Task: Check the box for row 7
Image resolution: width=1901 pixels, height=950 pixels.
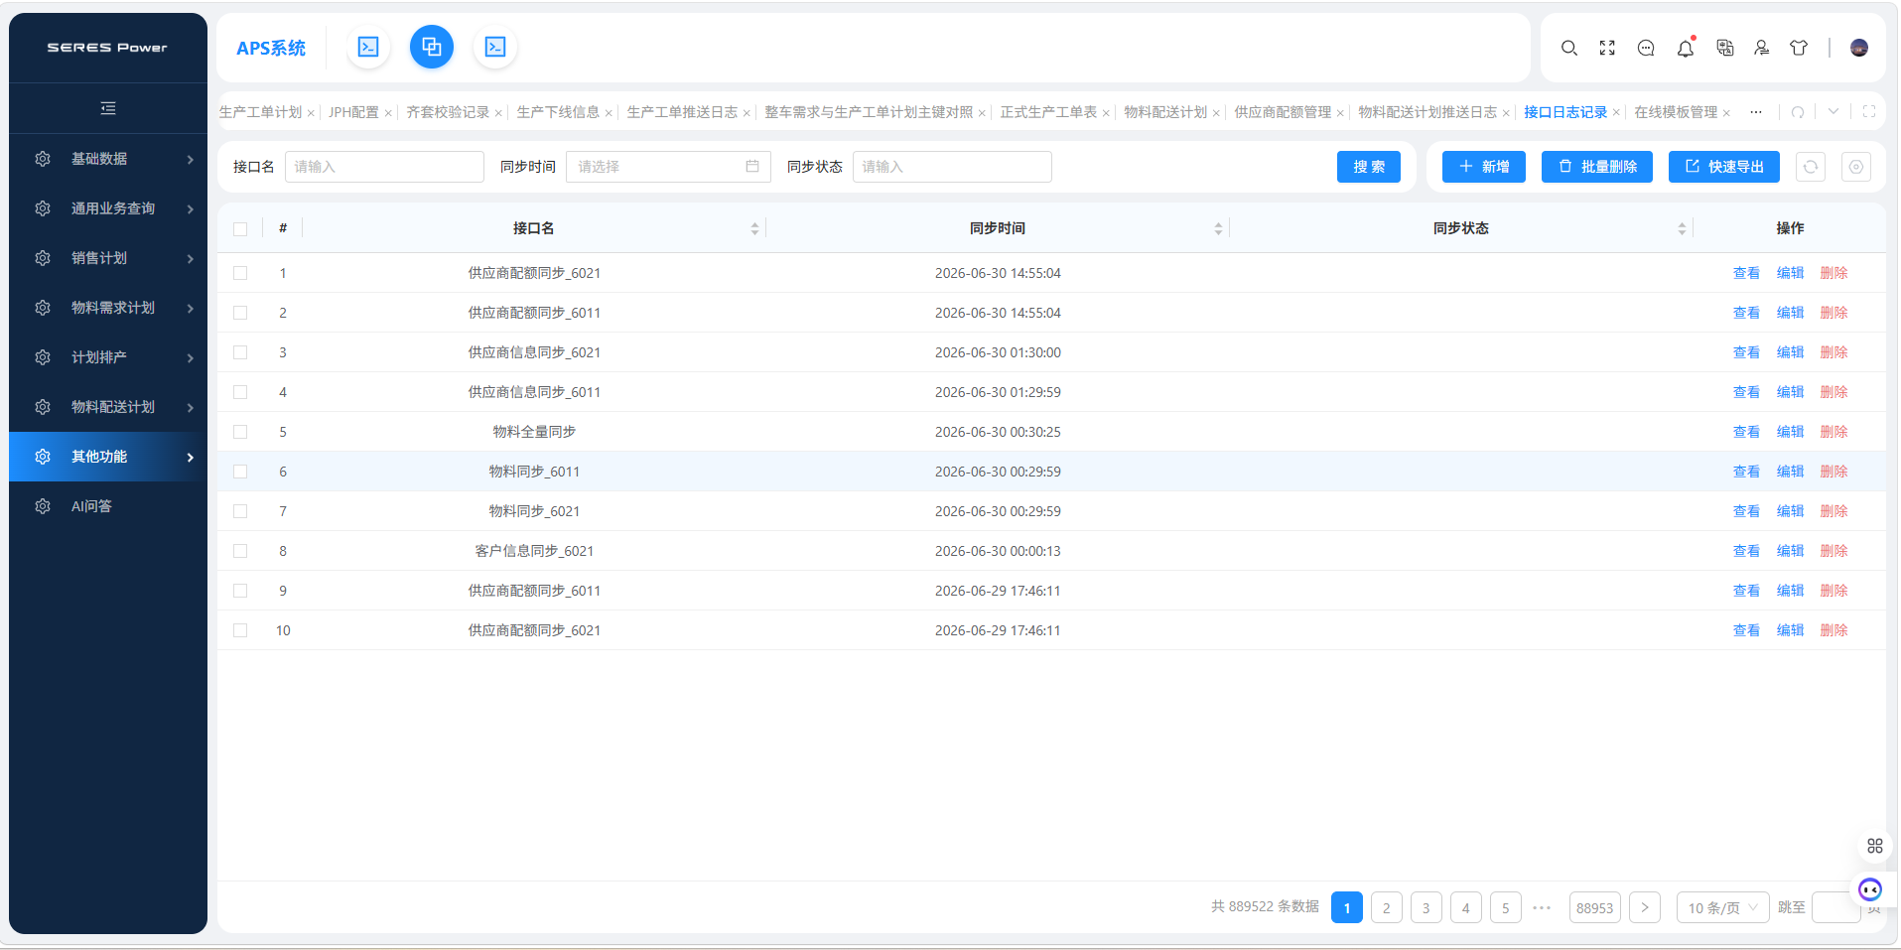Action: click(240, 511)
